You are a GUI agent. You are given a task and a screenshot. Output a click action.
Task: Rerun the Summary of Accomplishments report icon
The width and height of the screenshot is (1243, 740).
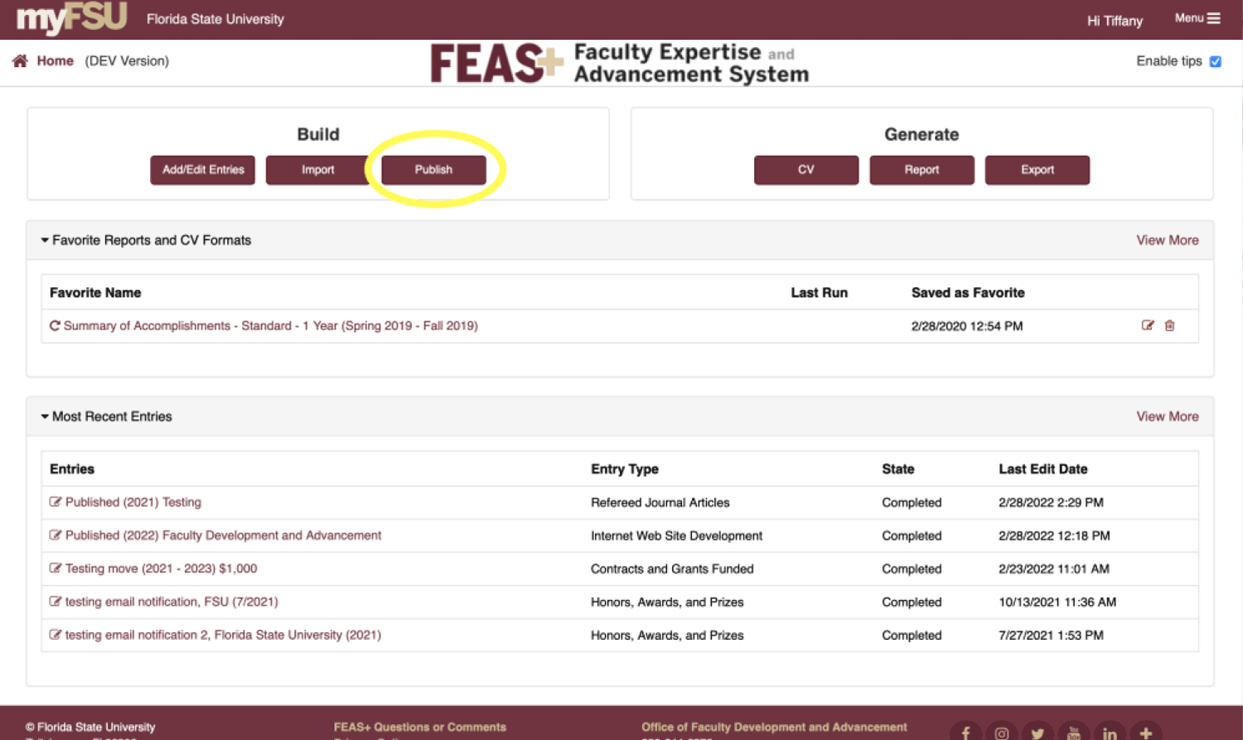pyautogui.click(x=55, y=326)
